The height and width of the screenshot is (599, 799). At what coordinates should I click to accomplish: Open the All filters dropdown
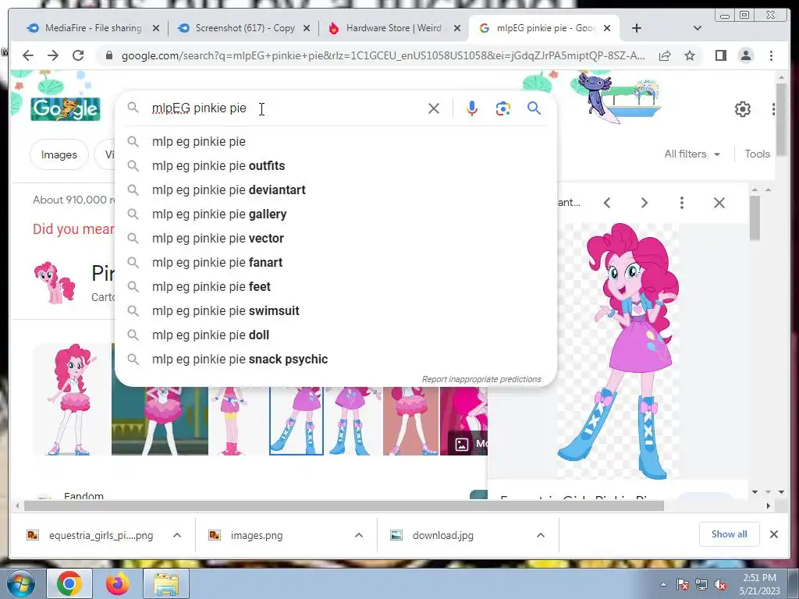coord(692,154)
